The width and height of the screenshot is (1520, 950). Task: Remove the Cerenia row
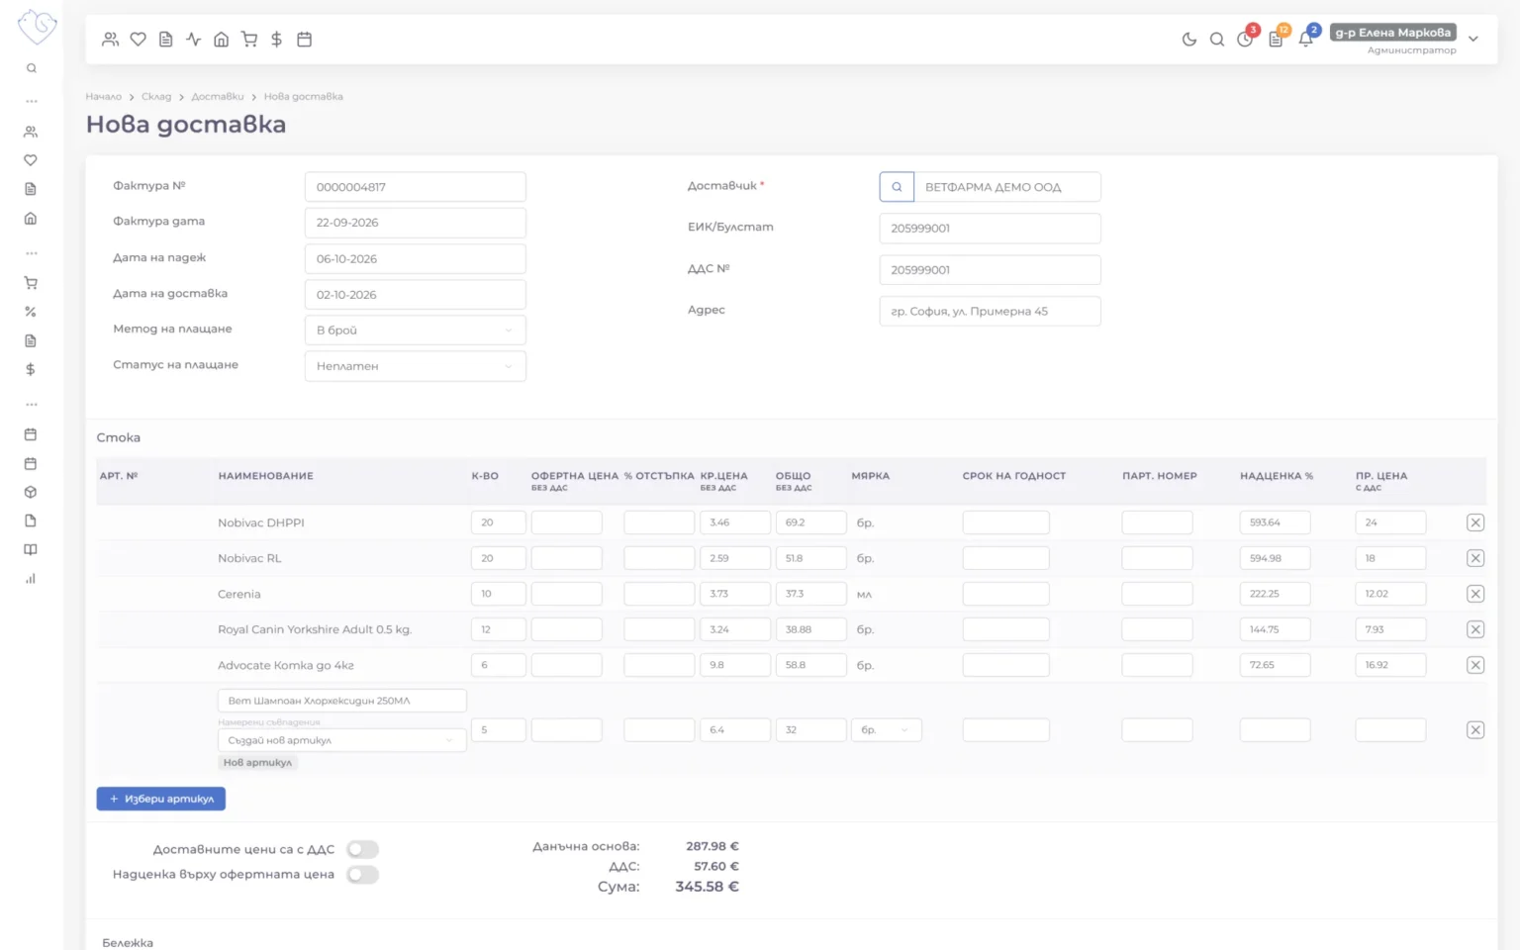click(x=1475, y=594)
